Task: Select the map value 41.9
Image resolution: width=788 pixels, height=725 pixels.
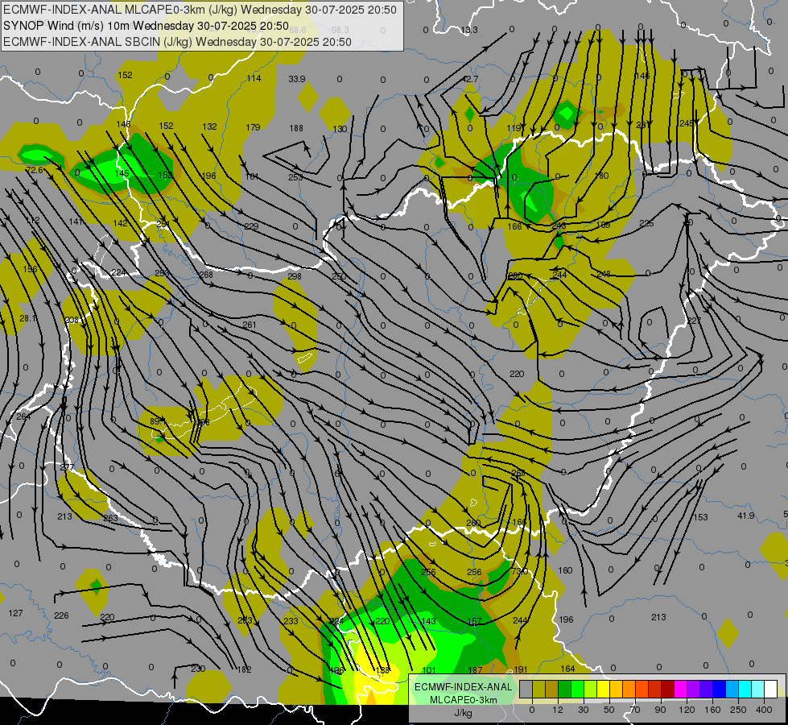Action: pos(746,516)
